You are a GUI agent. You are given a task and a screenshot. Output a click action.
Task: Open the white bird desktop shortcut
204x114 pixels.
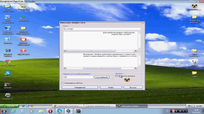[194, 63]
